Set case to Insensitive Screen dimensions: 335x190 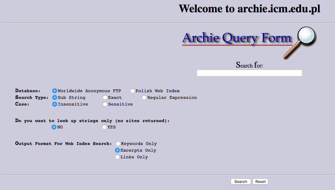(54, 104)
